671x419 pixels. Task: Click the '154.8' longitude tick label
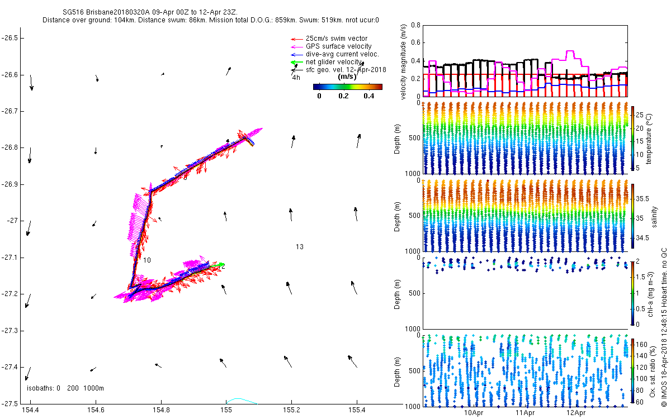161,411
